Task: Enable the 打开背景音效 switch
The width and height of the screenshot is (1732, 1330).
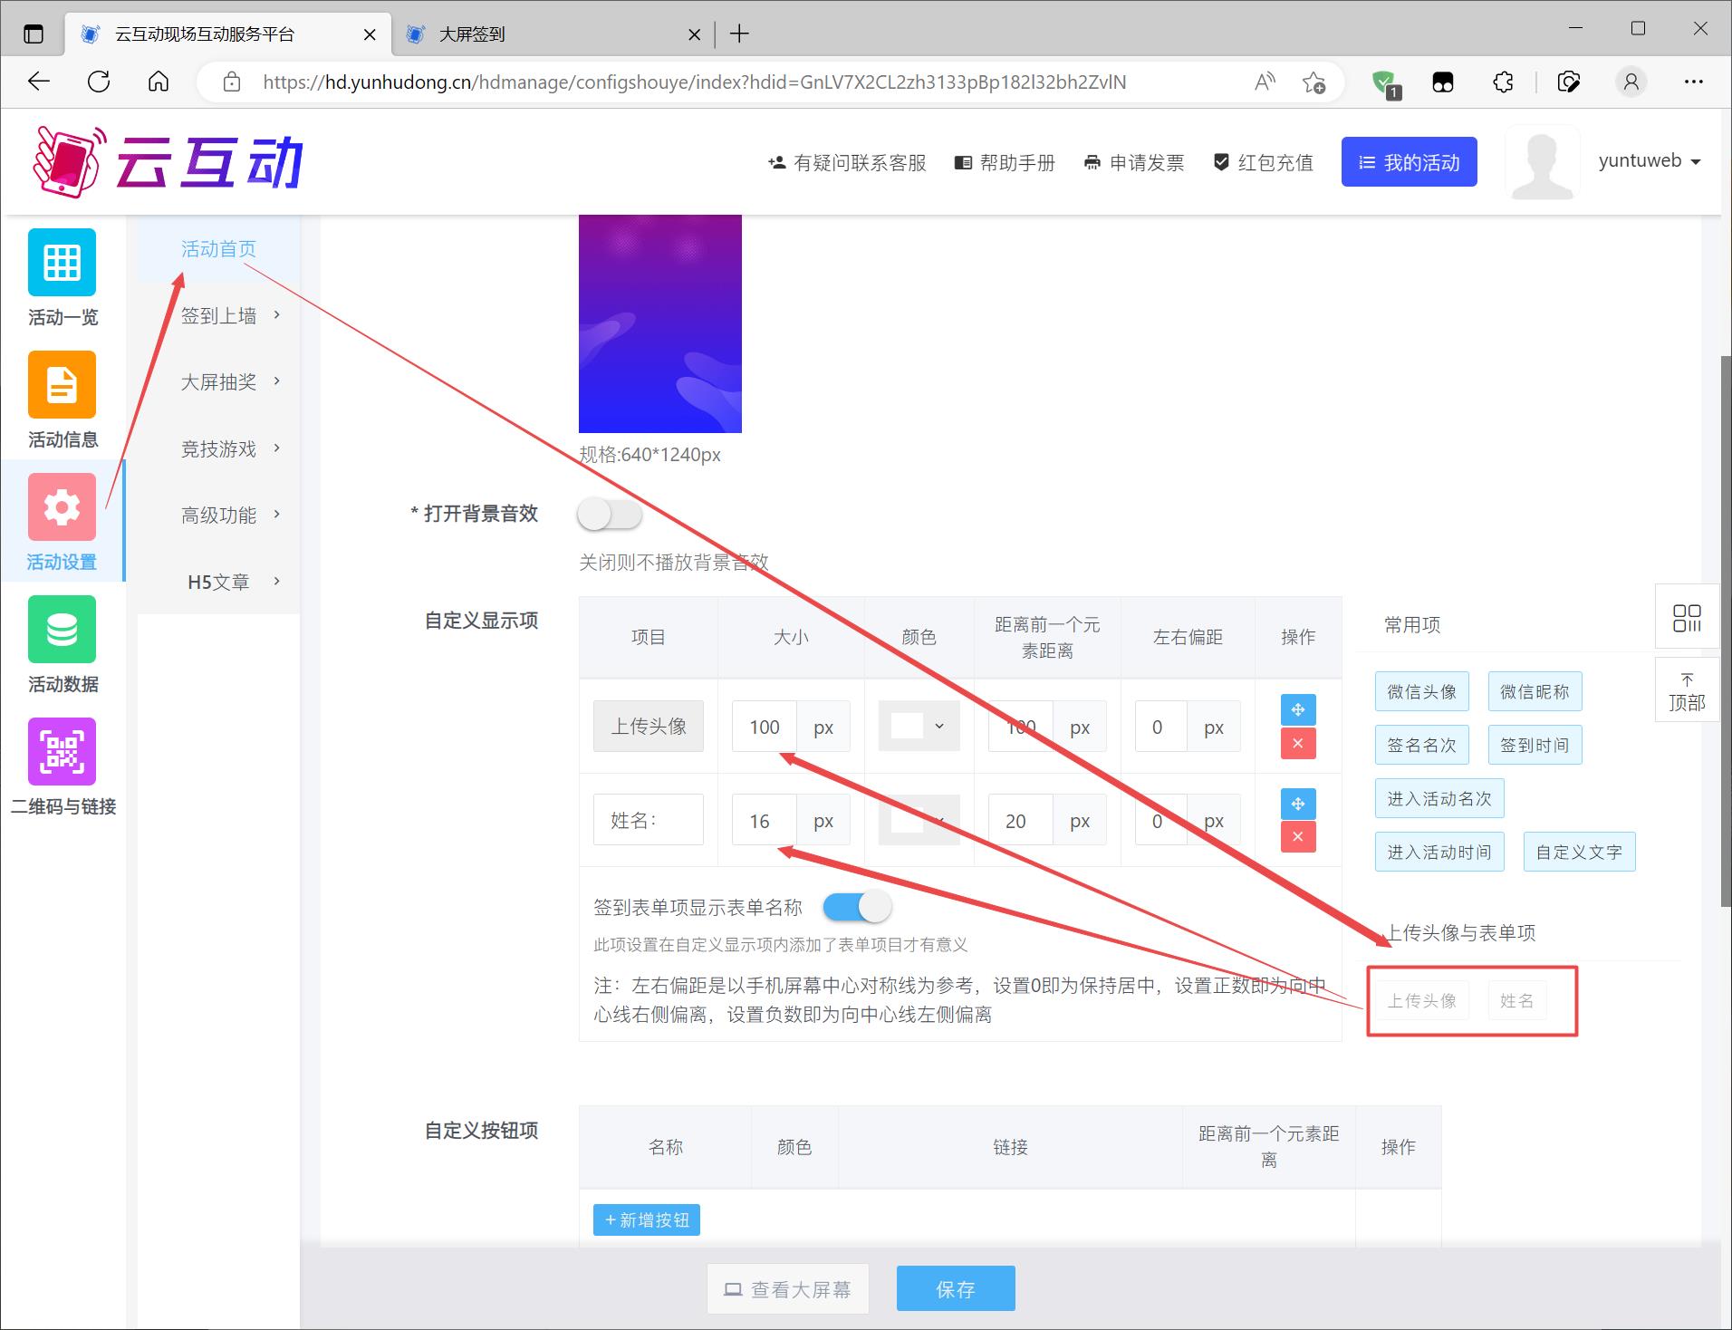Action: click(x=610, y=516)
